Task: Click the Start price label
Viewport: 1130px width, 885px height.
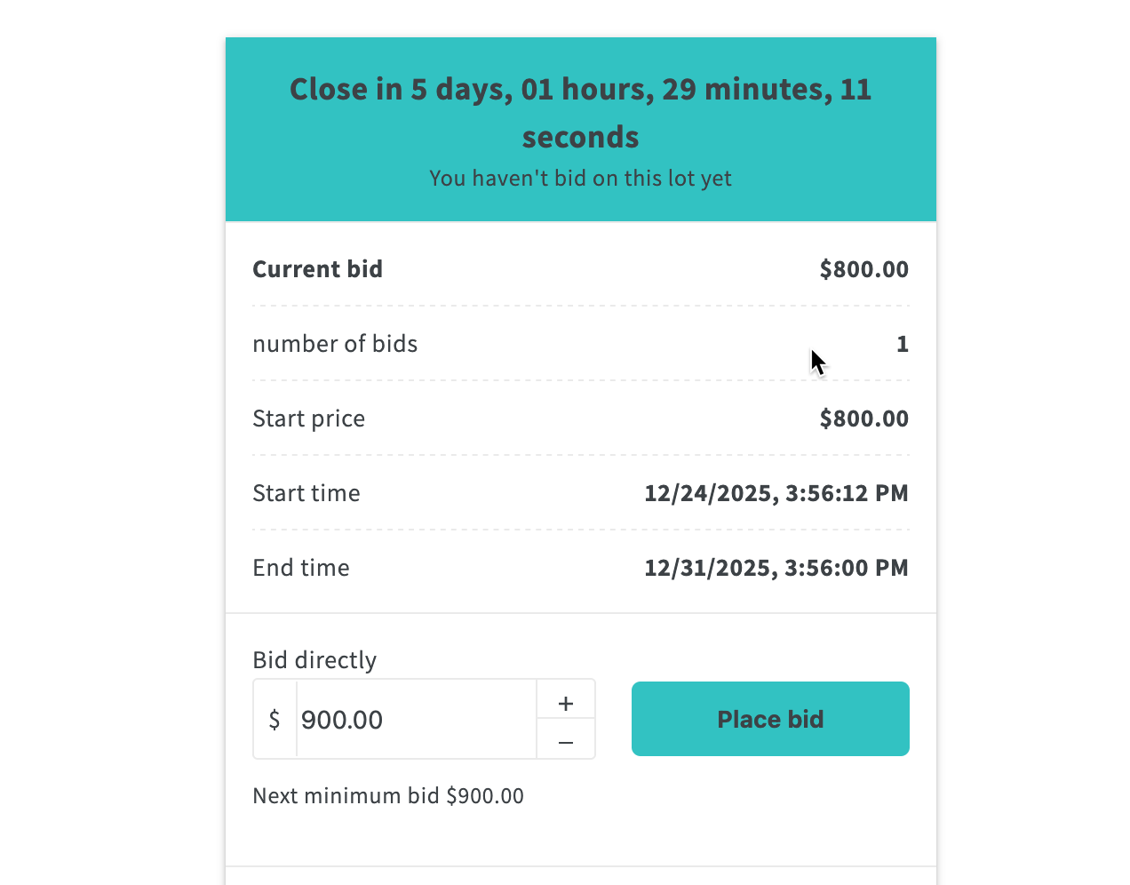Action: pos(308,419)
